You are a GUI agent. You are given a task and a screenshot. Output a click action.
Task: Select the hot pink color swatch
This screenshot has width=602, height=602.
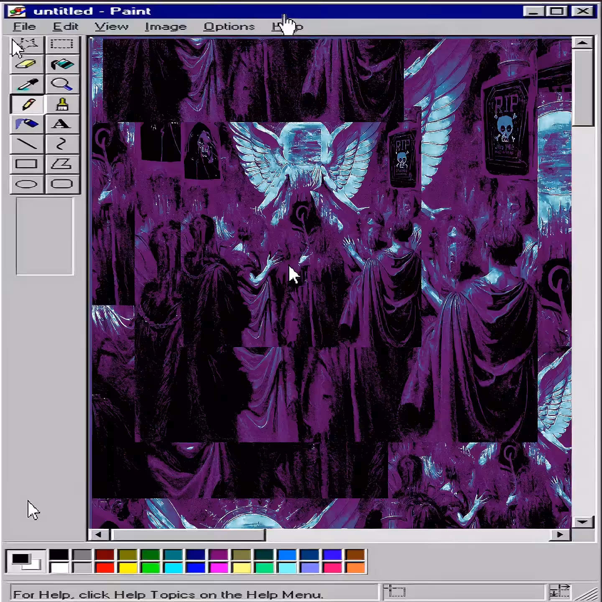333,568
